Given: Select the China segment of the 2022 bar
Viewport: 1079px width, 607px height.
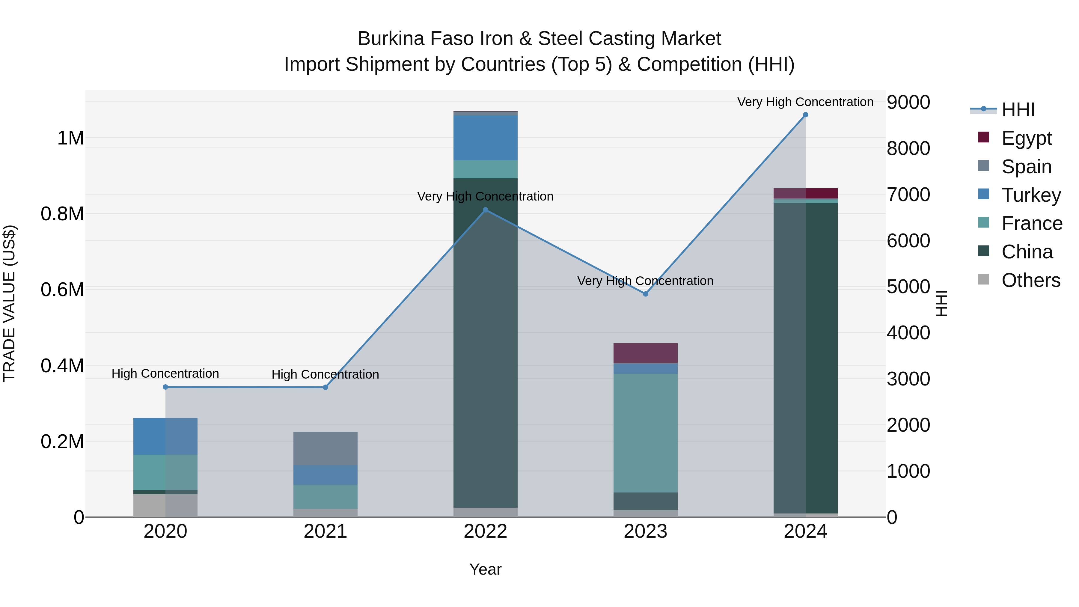Looking at the screenshot, I should [x=486, y=343].
